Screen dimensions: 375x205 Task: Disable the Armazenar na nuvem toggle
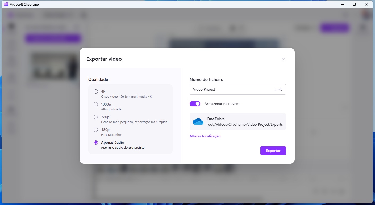195,104
